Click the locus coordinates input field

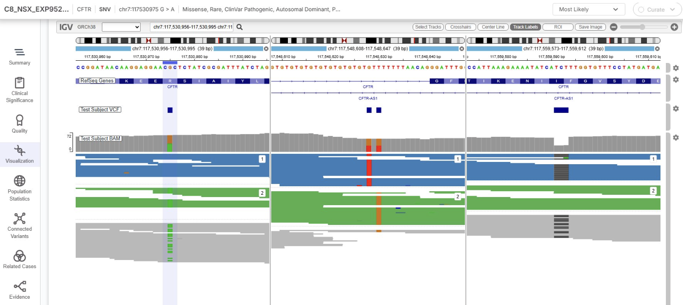click(191, 27)
